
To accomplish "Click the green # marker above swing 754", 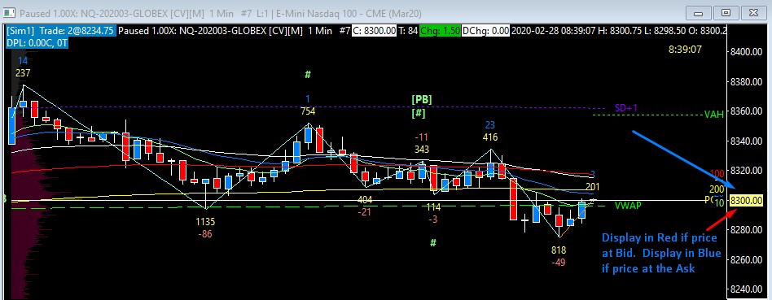I will pos(308,75).
